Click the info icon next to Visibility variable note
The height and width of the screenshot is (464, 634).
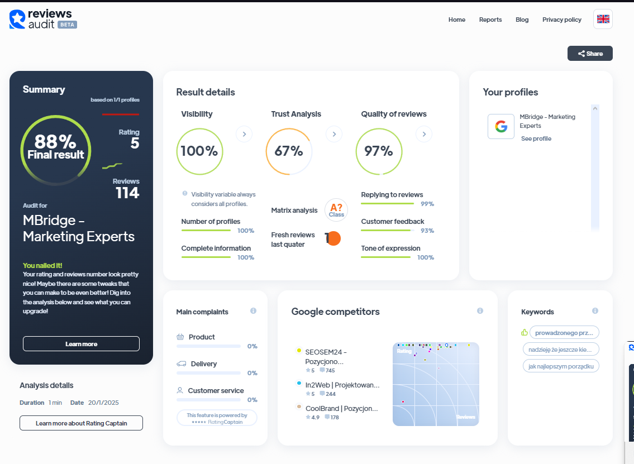click(x=185, y=194)
